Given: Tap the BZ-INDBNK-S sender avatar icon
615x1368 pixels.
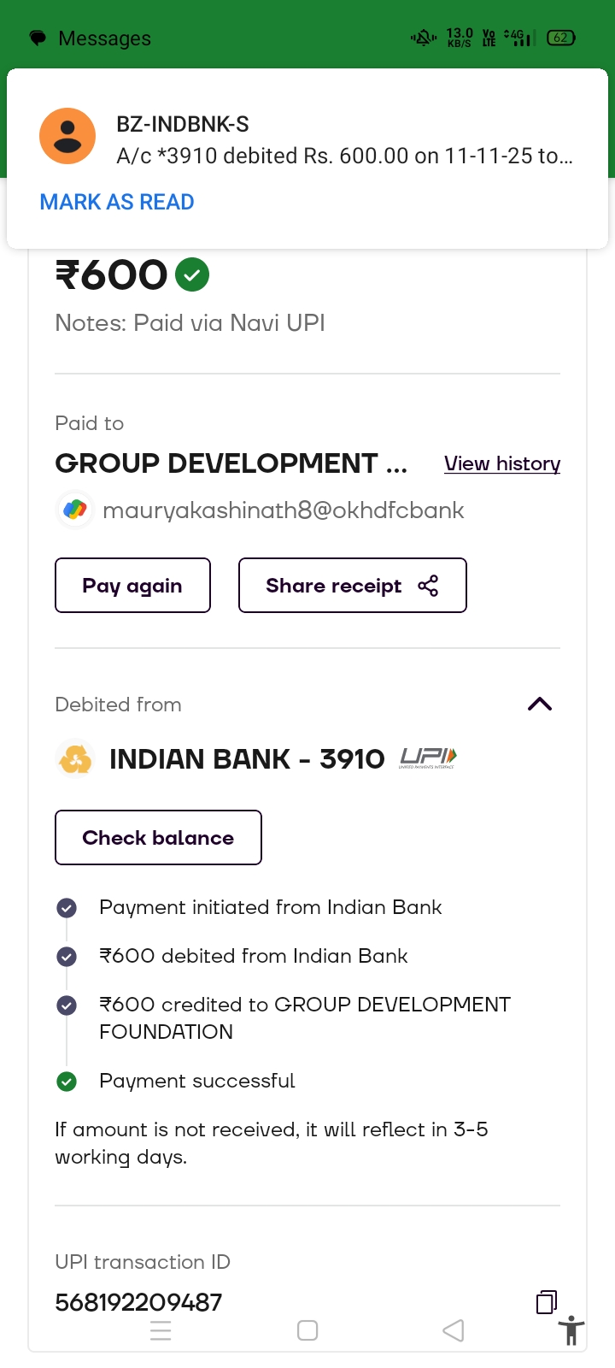Looking at the screenshot, I should [x=67, y=136].
